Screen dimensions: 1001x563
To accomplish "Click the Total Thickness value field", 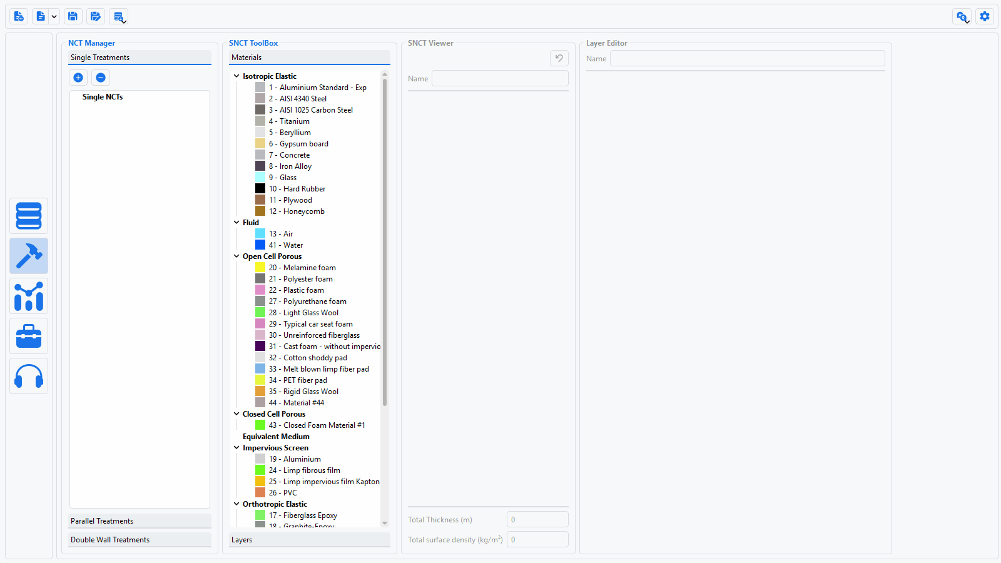I will click(x=537, y=520).
